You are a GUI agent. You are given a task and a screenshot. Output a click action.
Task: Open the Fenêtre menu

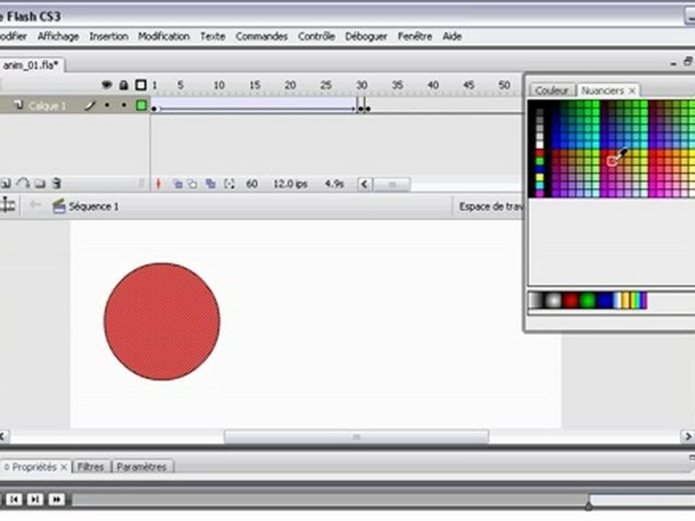pyautogui.click(x=415, y=36)
